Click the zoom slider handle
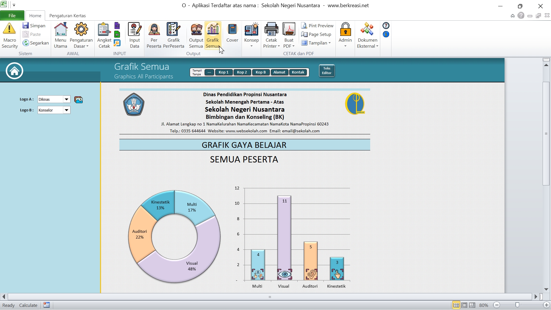This screenshot has height=310, width=551. [517, 305]
